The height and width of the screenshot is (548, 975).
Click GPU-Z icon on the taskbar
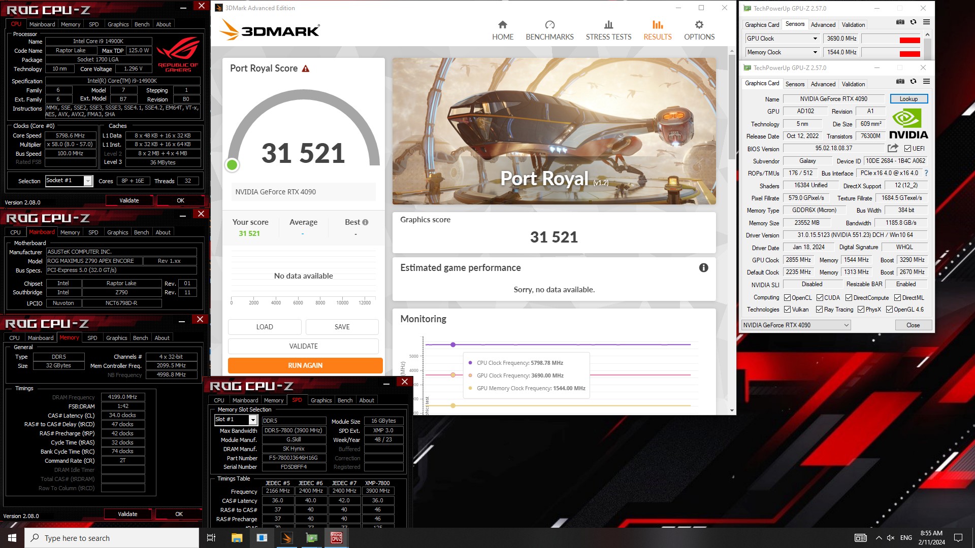pyautogui.click(x=312, y=538)
